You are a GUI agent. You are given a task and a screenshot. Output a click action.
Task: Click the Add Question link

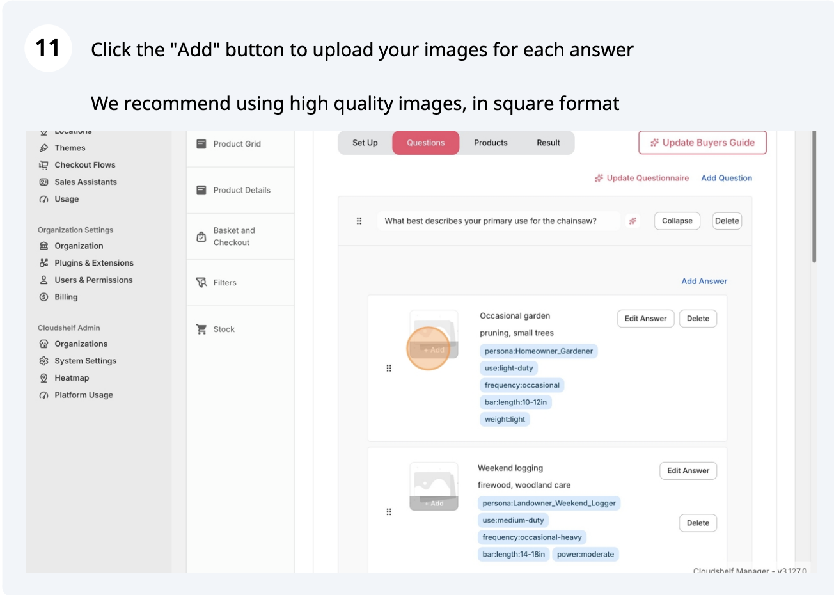click(x=727, y=178)
